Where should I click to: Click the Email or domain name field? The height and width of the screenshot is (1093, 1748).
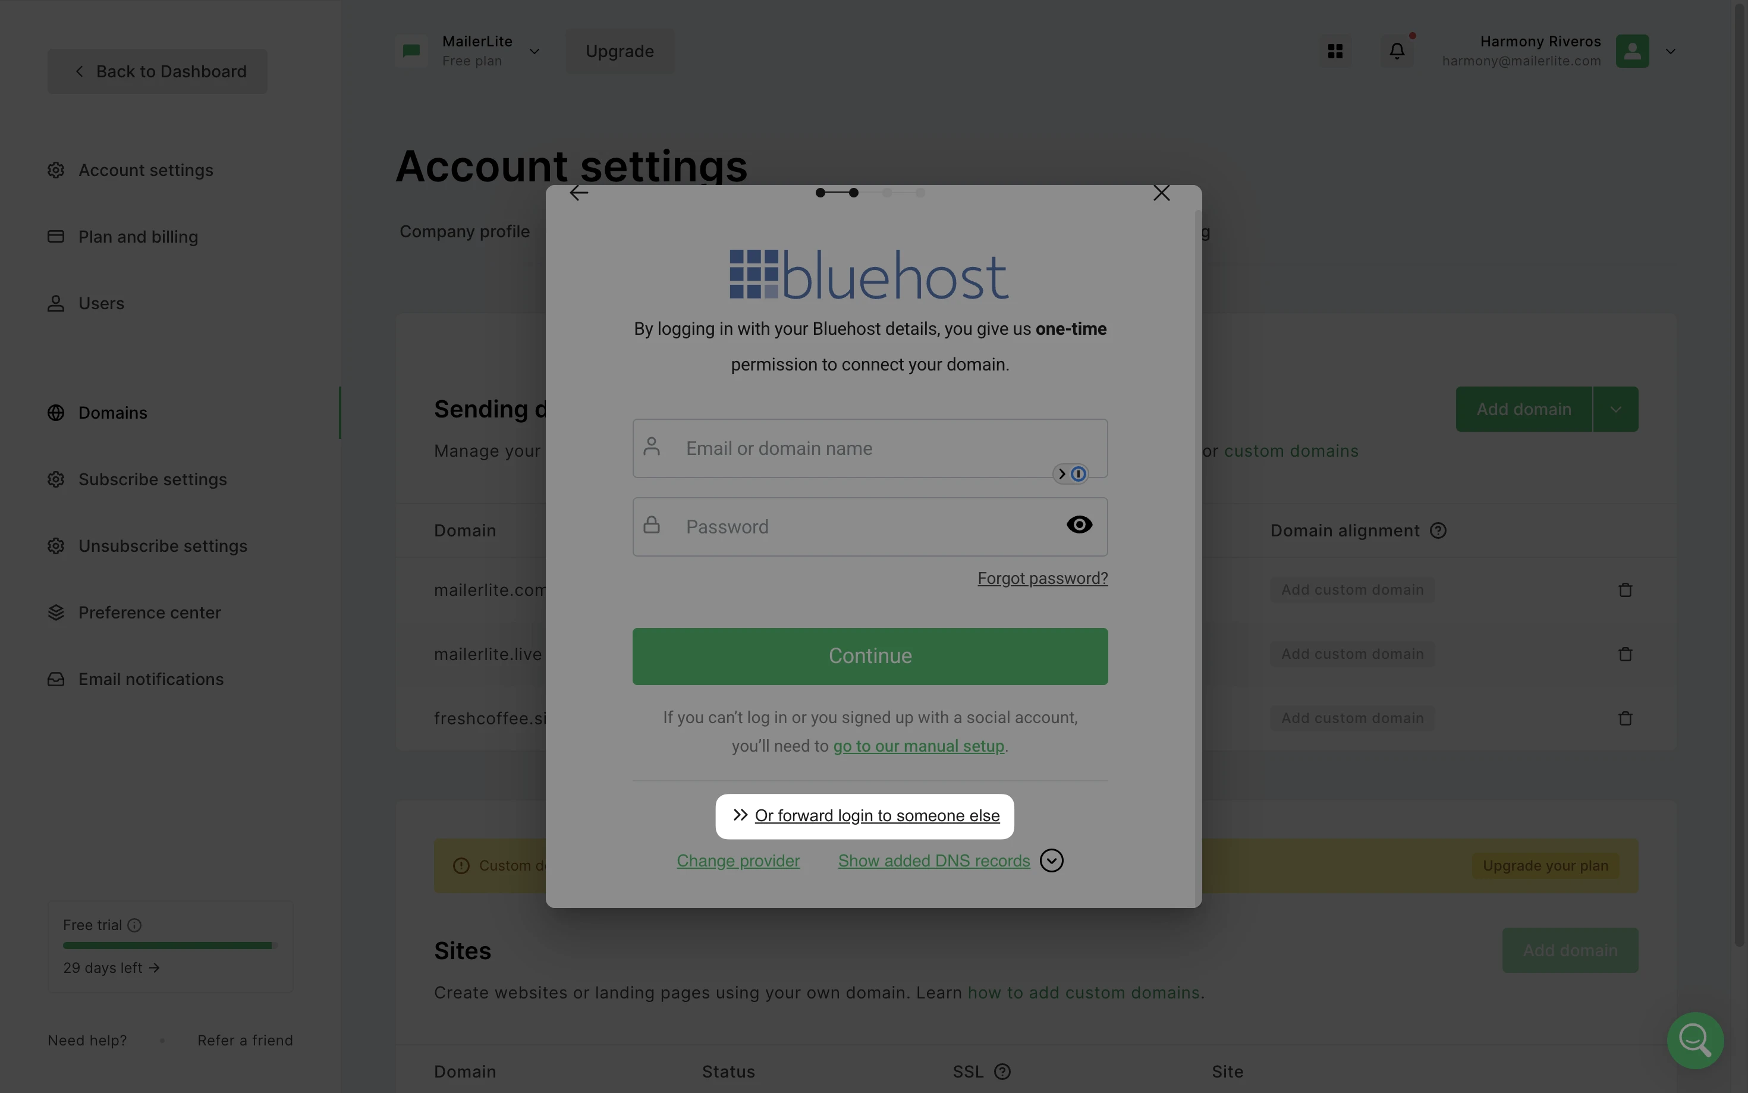click(870, 449)
